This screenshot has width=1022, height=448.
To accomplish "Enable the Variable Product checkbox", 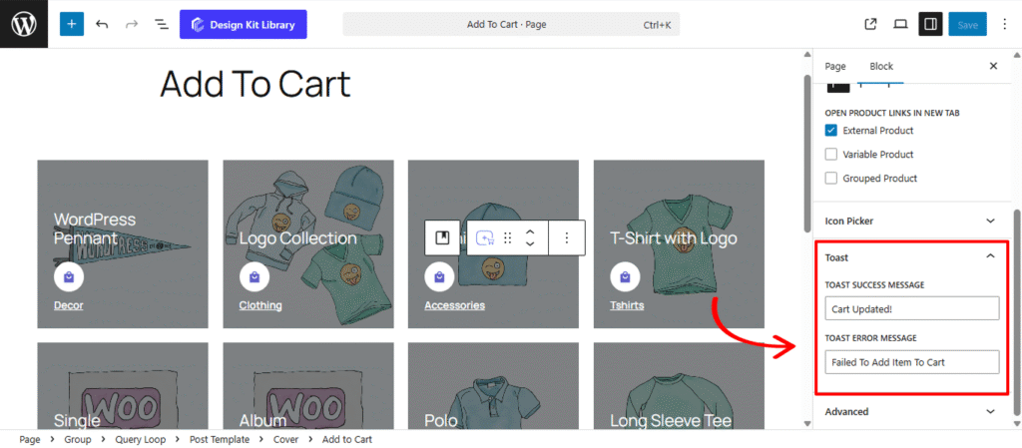I will (831, 155).
